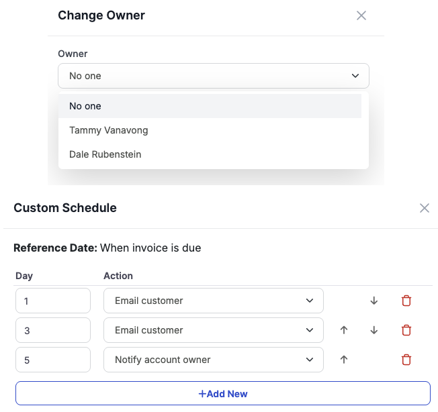This screenshot has width=438, height=412.
Task: Click the Day field containing 1
Action: point(53,301)
